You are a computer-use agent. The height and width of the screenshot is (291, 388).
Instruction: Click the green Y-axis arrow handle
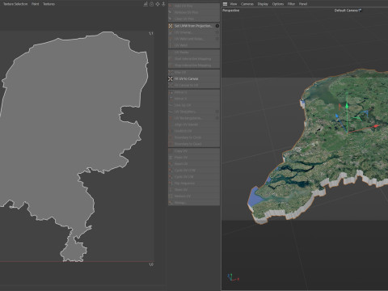coord(347,106)
